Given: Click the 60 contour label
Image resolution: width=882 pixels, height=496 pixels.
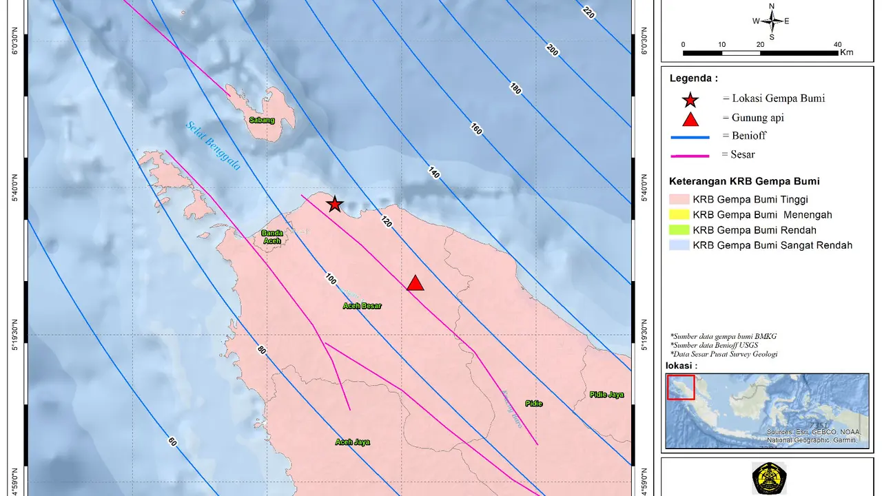Looking at the screenshot, I should tap(172, 442).
